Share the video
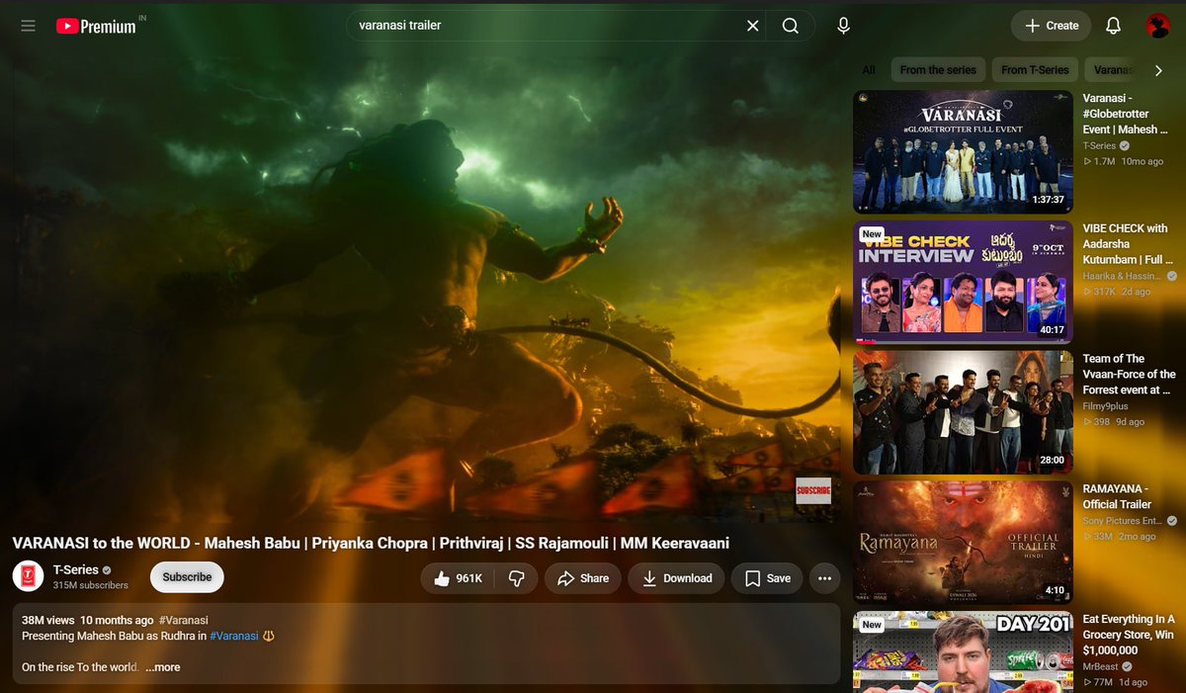Viewport: 1186px width, 693px height. tap(583, 578)
